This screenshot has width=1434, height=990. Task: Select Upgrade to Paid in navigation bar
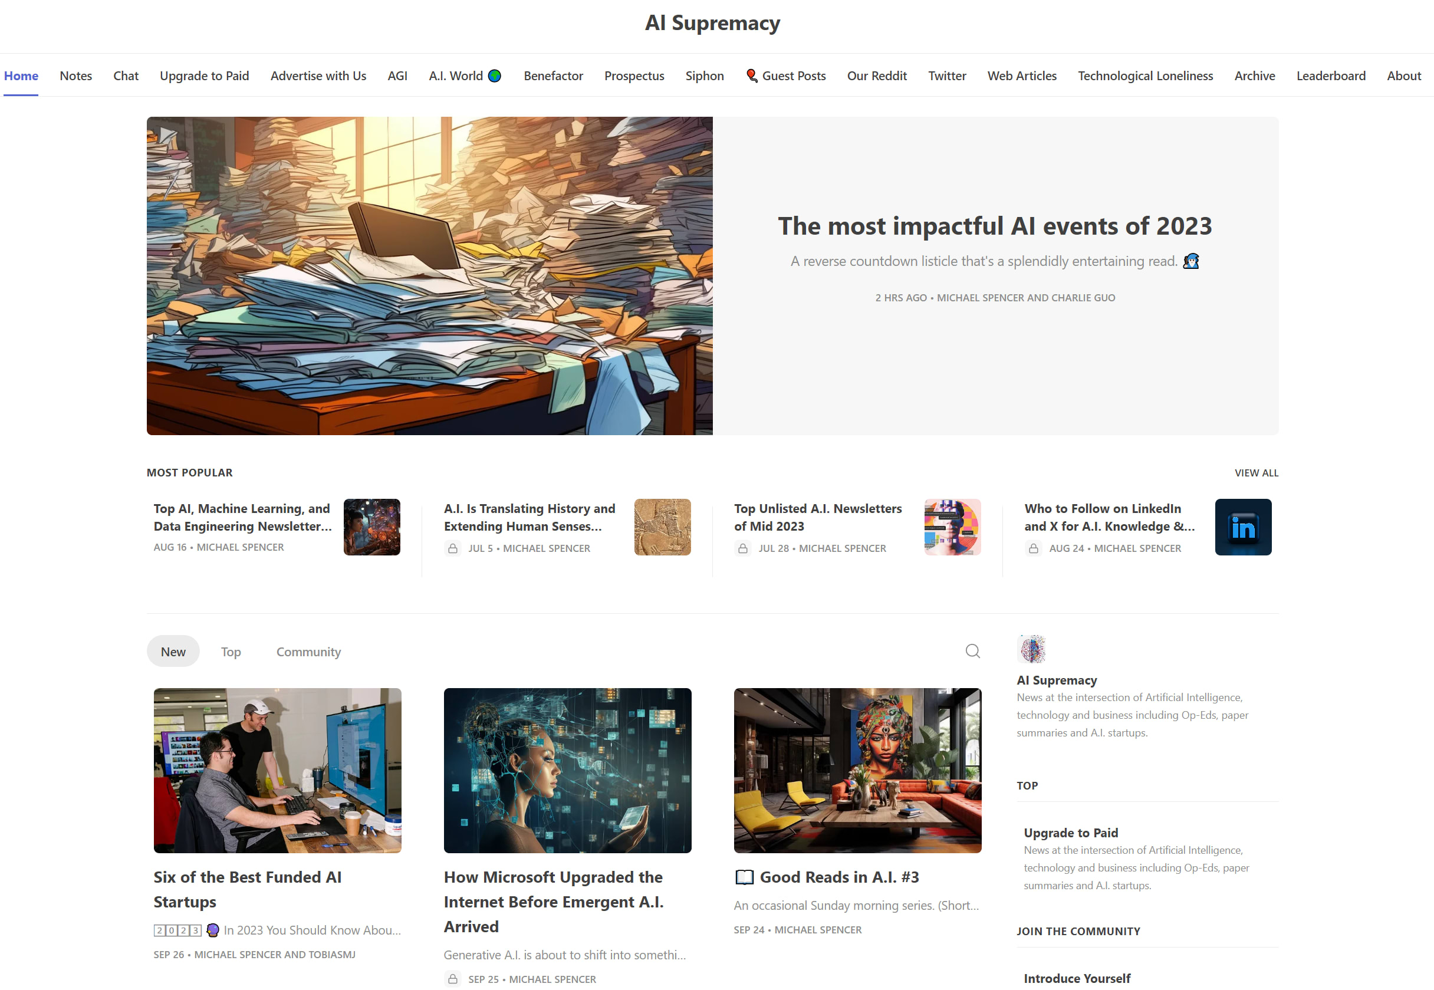[x=204, y=75]
